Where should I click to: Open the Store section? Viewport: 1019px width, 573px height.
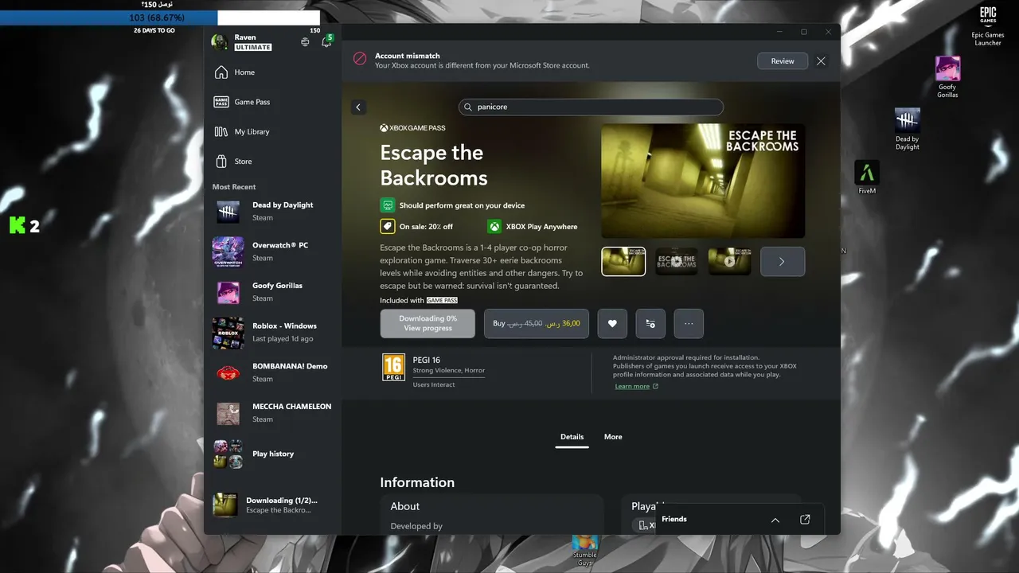click(272, 162)
